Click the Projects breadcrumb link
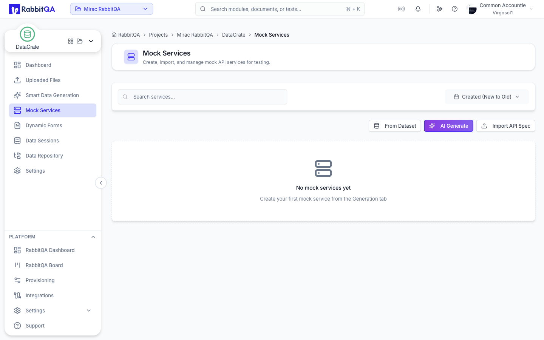 pos(158,35)
